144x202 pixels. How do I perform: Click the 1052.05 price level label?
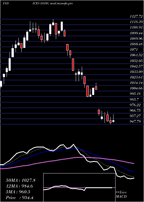[136, 61]
